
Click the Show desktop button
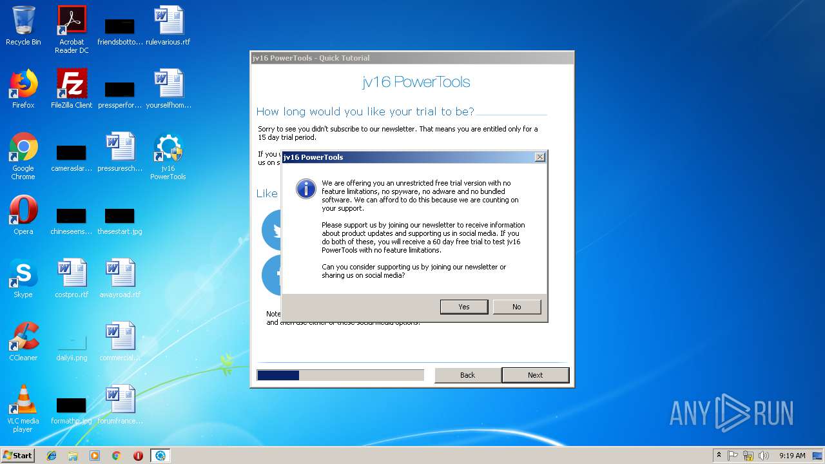click(819, 456)
